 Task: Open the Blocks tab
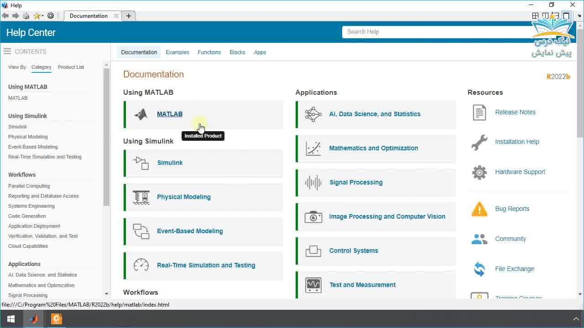(237, 52)
